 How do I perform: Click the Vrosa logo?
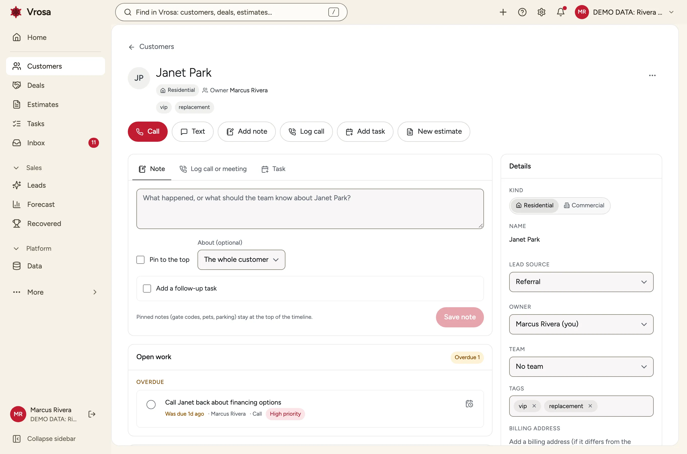pos(30,12)
